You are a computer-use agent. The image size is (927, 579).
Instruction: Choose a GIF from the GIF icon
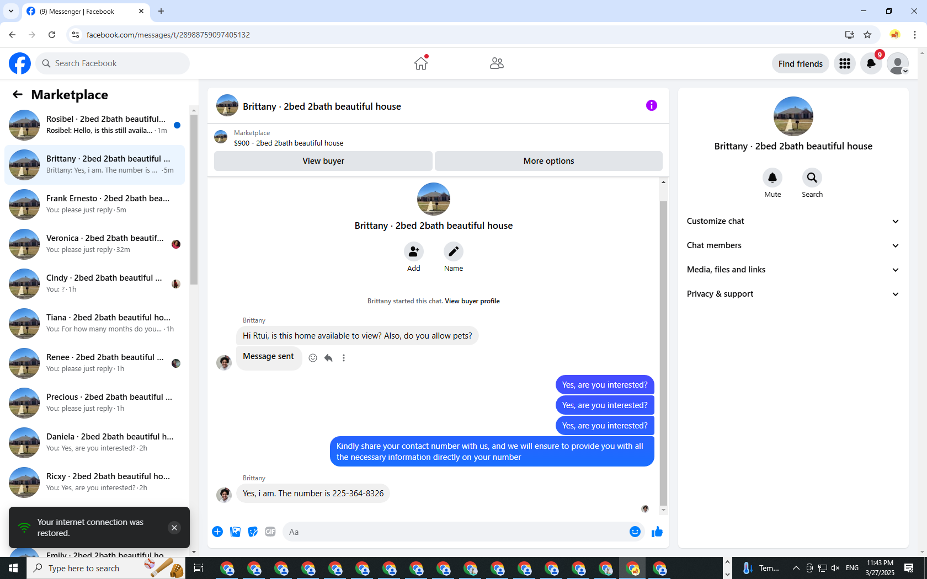[x=270, y=532]
